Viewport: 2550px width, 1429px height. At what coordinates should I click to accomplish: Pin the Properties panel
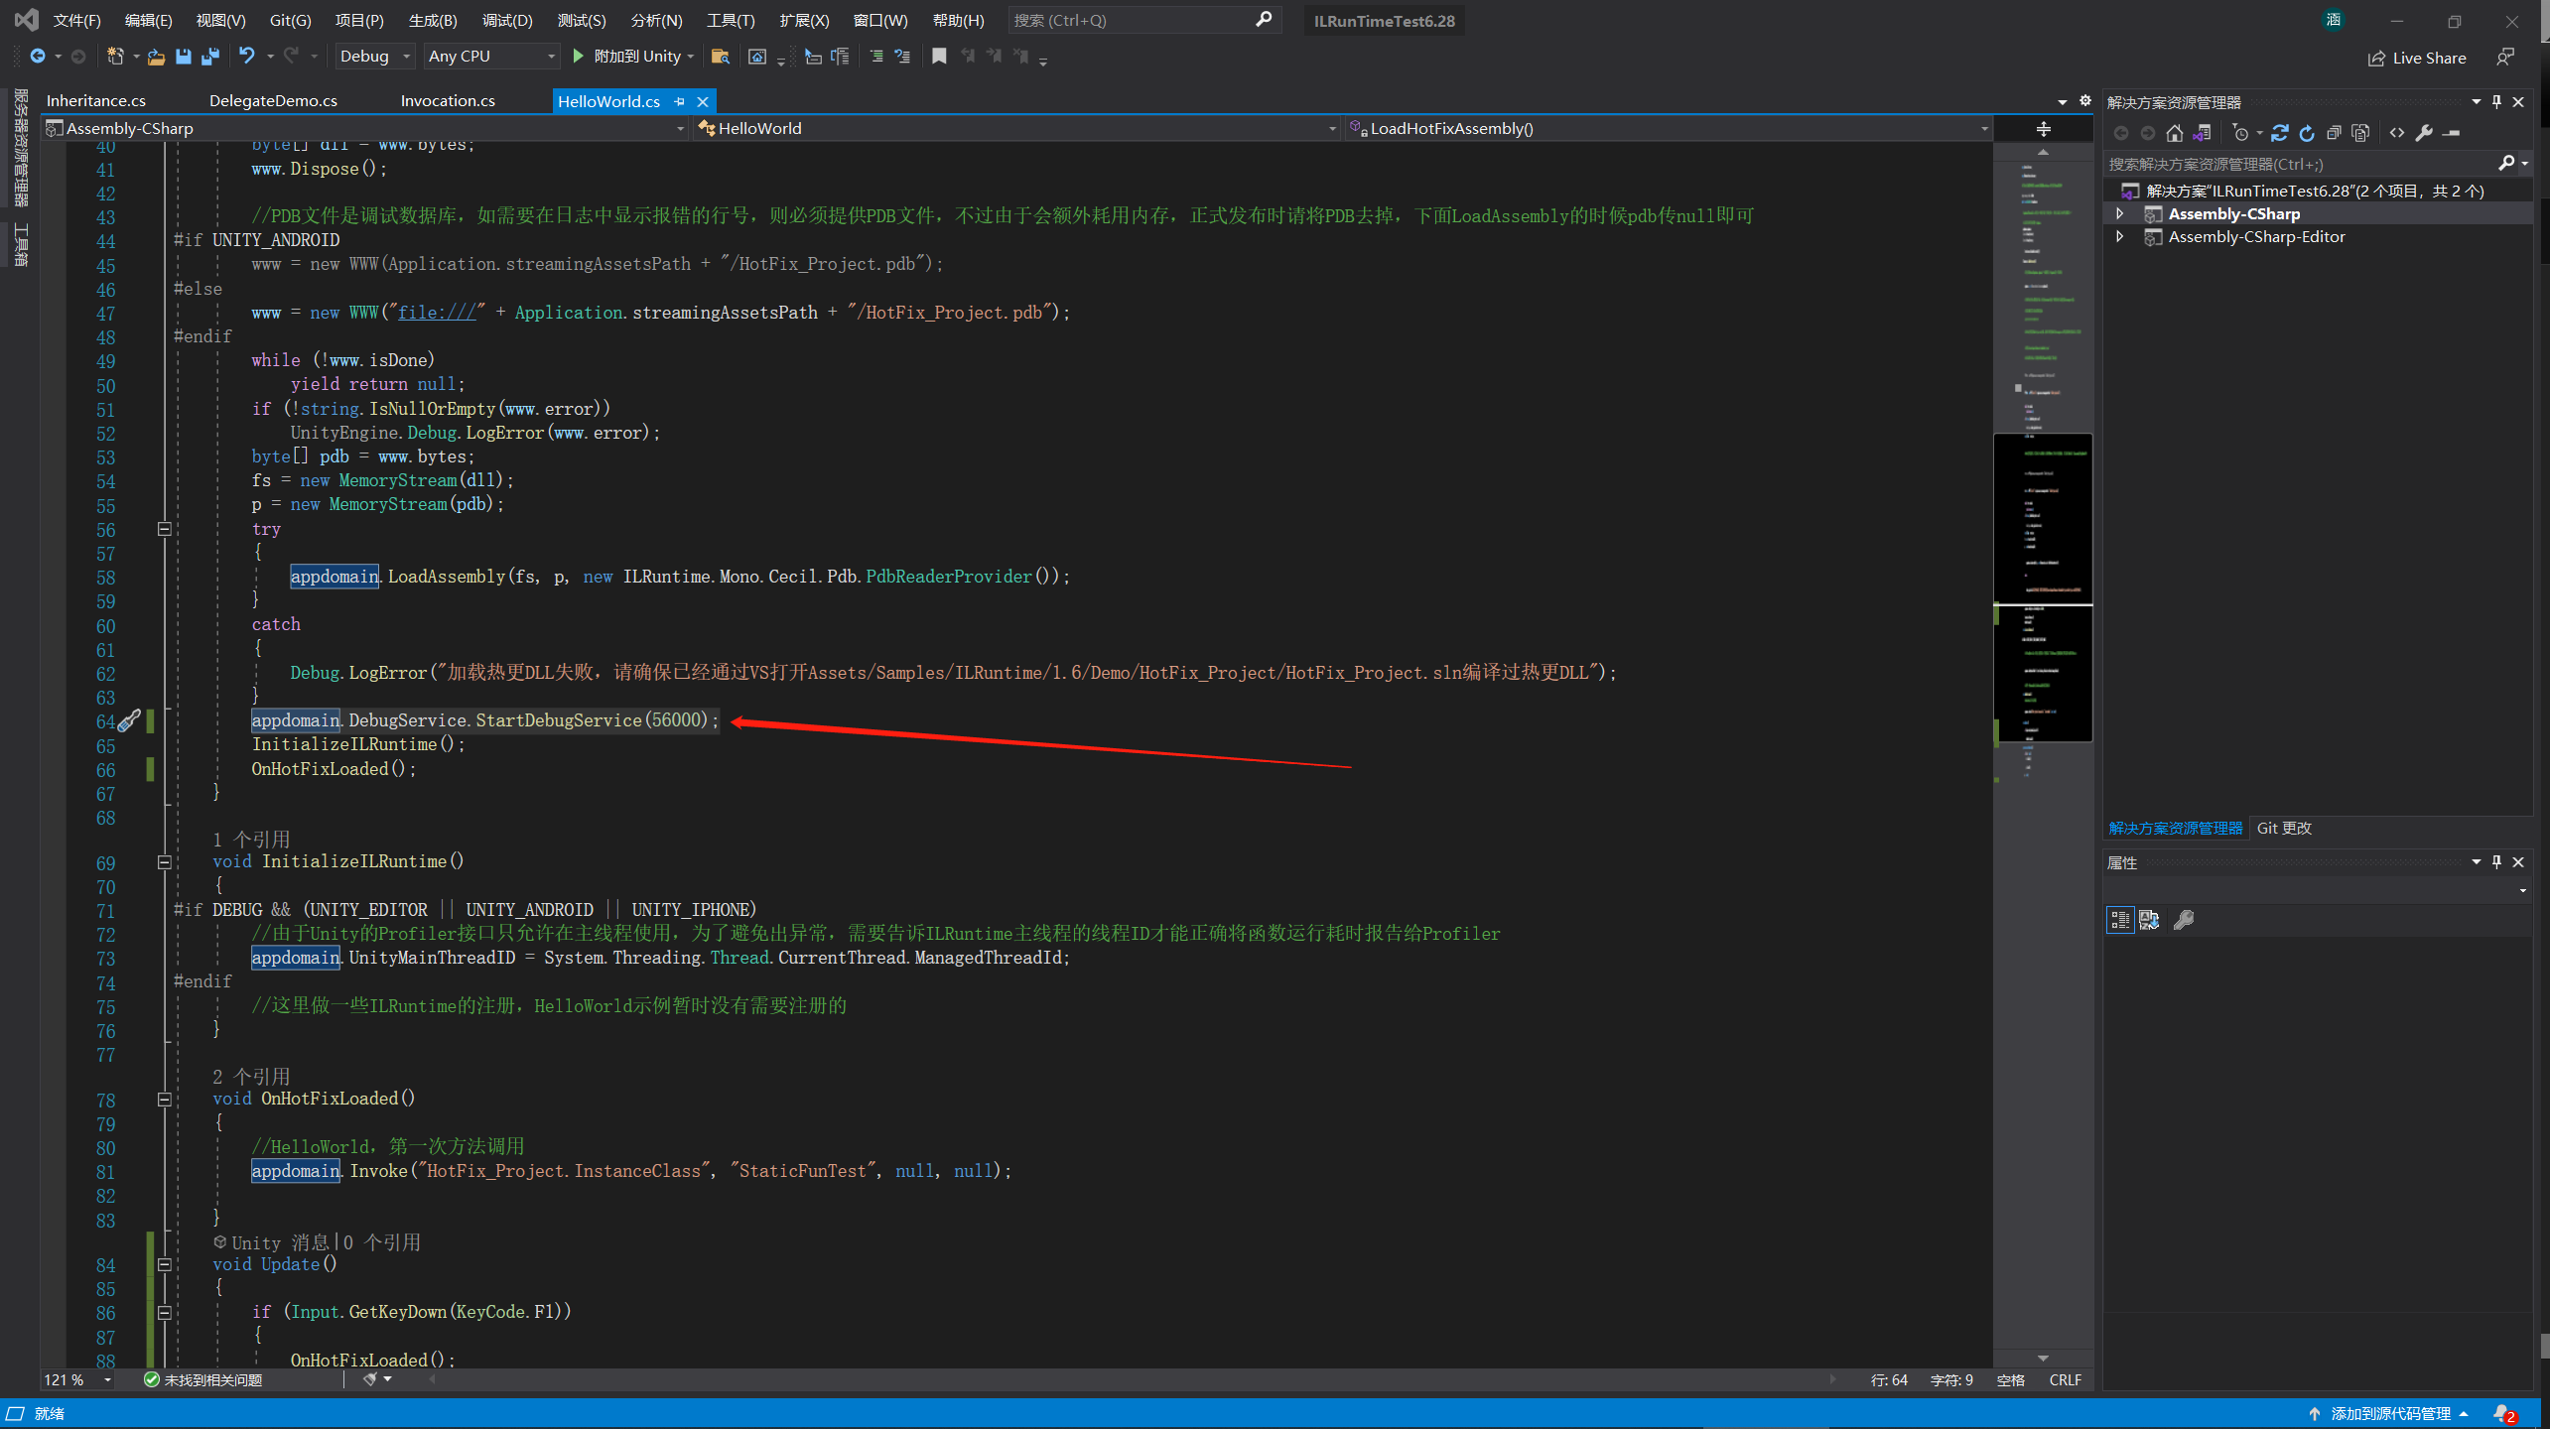(x=2497, y=861)
